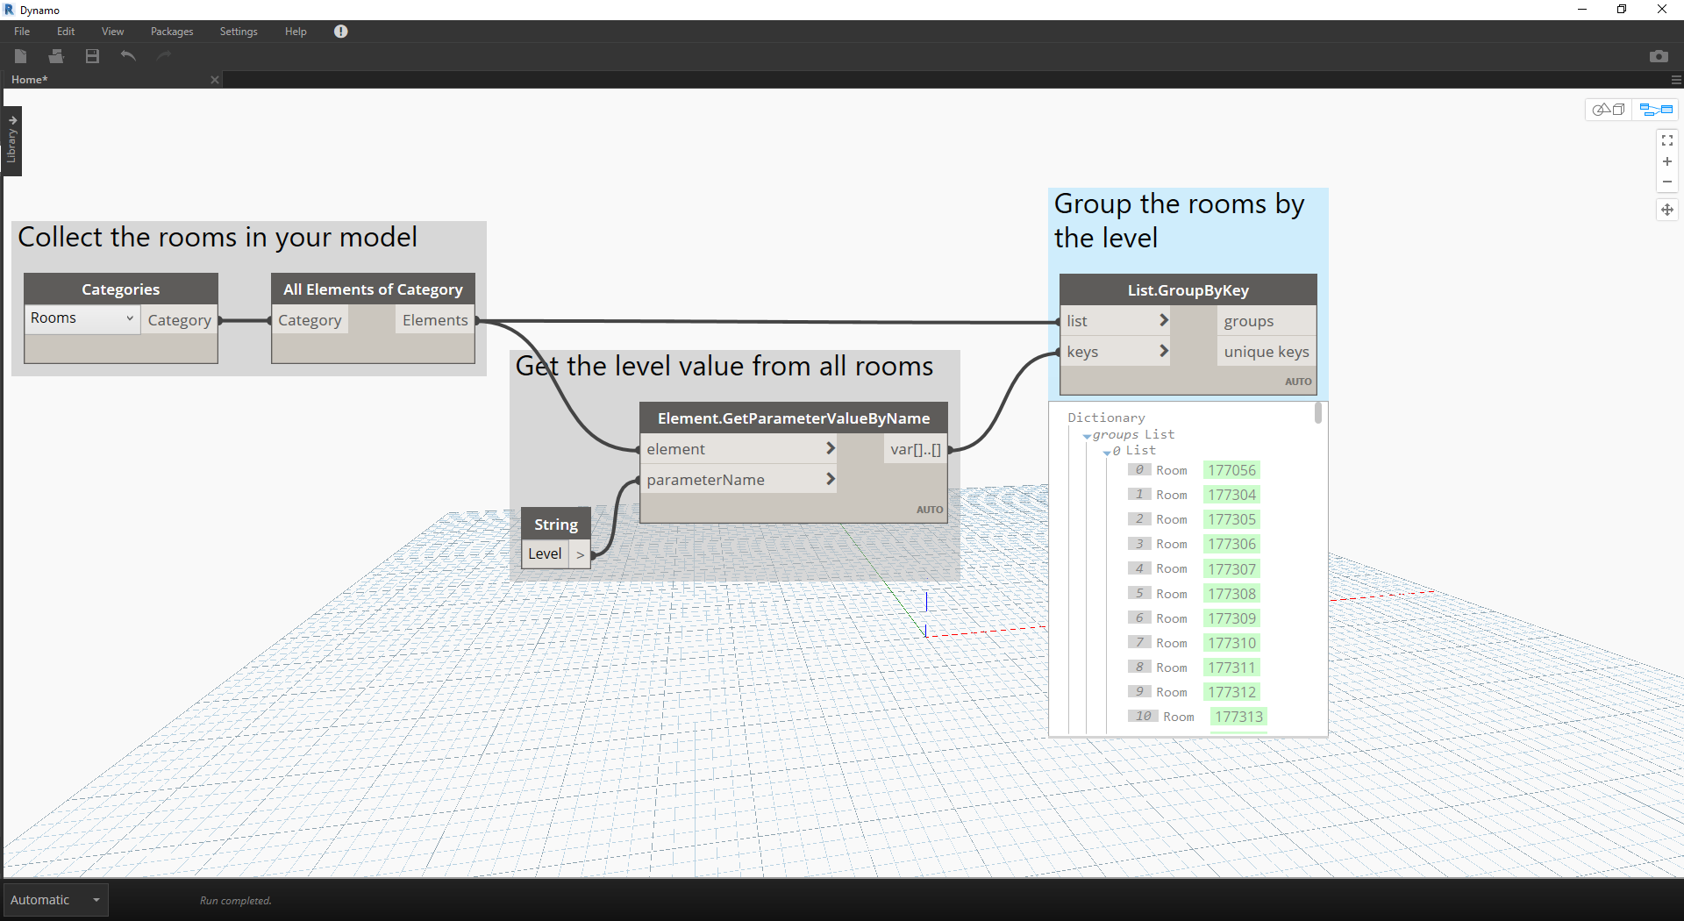Click the zoom in plus icon
1684x921 pixels.
click(x=1666, y=161)
